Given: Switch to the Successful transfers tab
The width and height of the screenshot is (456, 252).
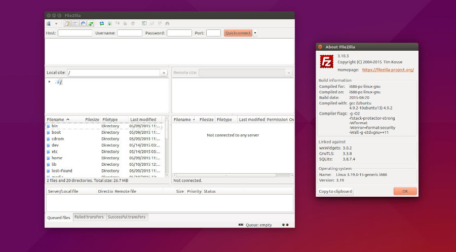Looking at the screenshot, I should point(127,217).
